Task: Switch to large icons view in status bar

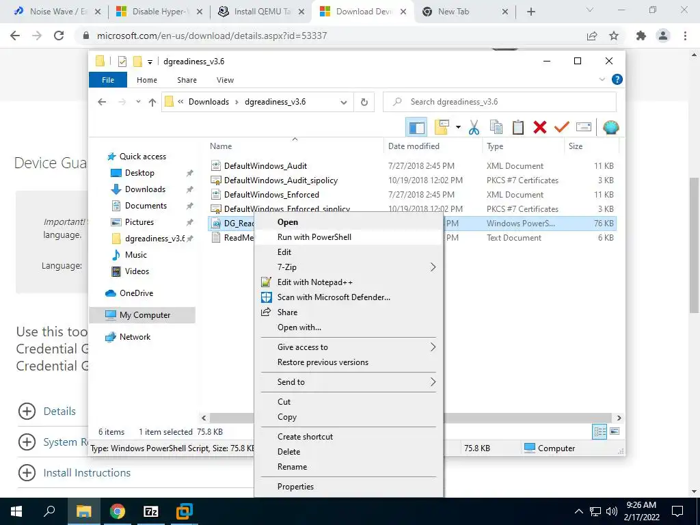Action: [x=615, y=431]
